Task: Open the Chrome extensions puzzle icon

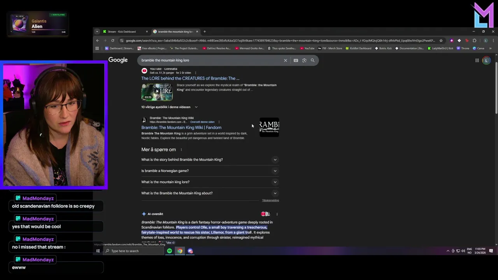Action: [474, 40]
